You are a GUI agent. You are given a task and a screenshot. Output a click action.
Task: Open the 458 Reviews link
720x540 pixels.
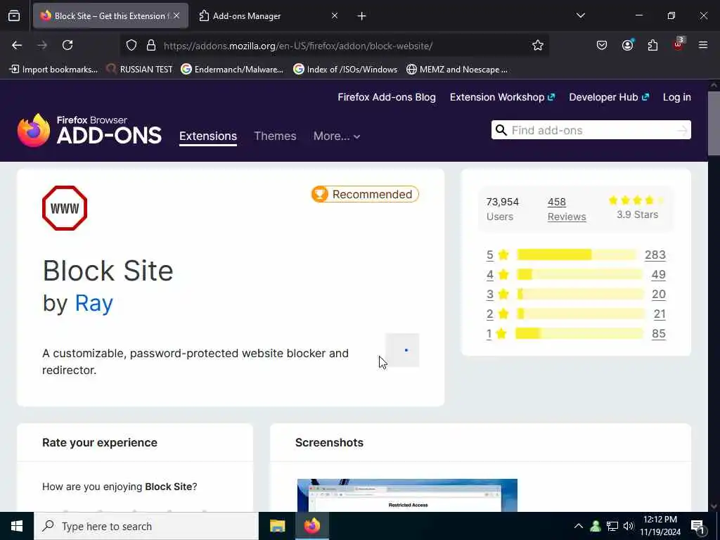[567, 209]
